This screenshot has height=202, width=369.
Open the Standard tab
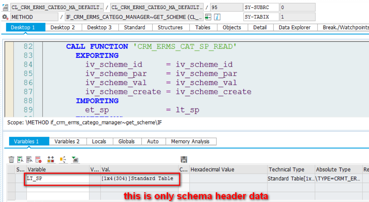(x=135, y=28)
